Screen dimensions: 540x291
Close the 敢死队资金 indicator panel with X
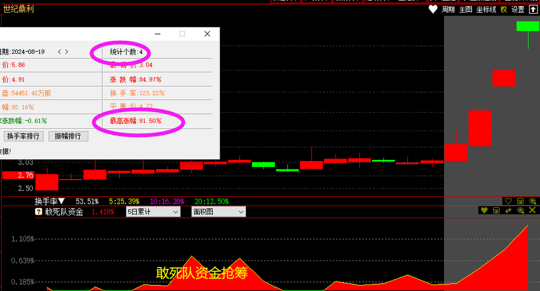pos(532,211)
